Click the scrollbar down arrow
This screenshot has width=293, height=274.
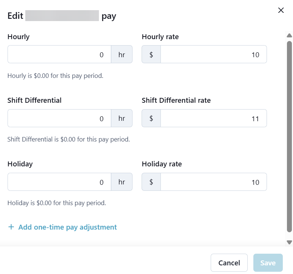point(290,242)
